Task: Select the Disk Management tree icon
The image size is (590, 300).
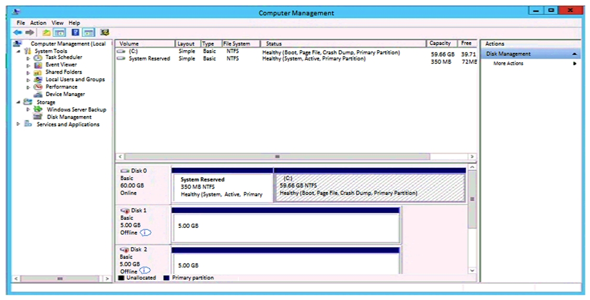Action: (38, 117)
